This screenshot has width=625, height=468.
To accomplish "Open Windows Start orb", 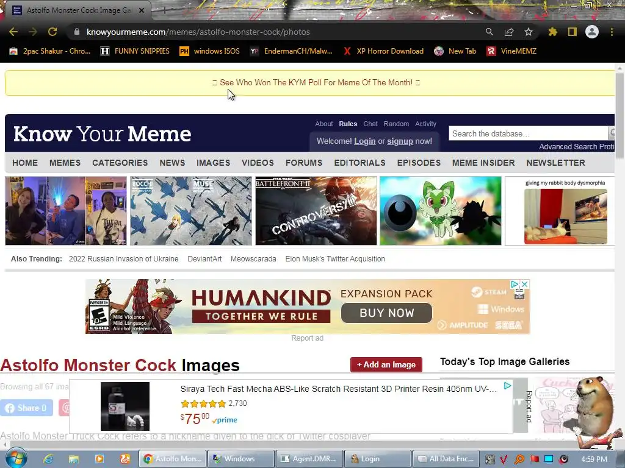I will pos(16,458).
